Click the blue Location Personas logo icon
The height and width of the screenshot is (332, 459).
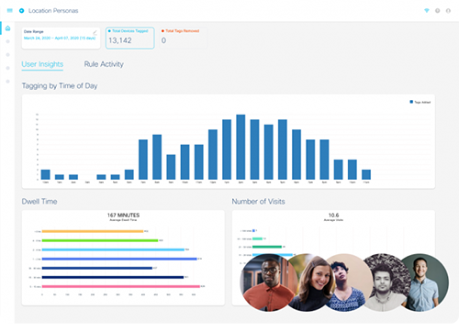click(x=21, y=11)
